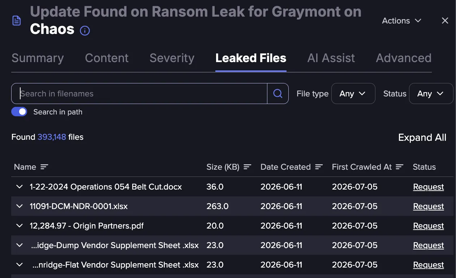Sort by Name column icon

44,167
